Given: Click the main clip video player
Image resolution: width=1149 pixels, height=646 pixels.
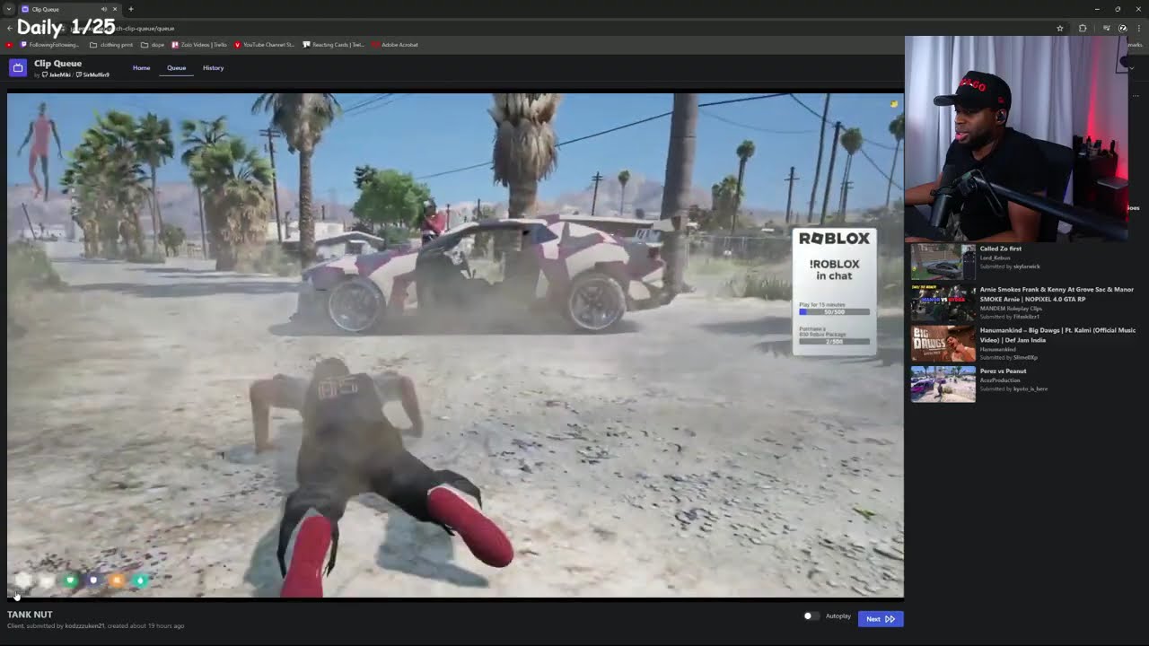Looking at the screenshot, I should [455, 345].
